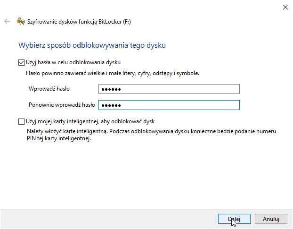Click the 'Ponownie wprowadź hasło' field label

(x=62, y=105)
